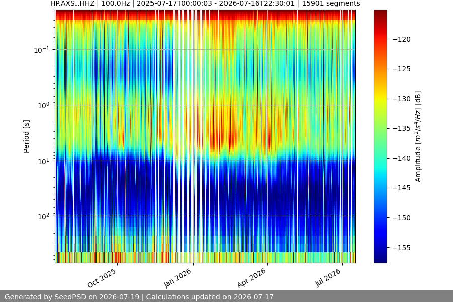Click the spectrogram plot area near Jan 2026

pyautogui.click(x=193, y=136)
